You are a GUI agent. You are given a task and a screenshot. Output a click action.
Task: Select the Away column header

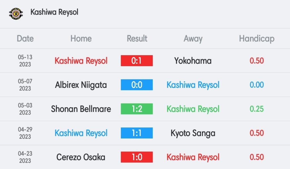(x=193, y=39)
